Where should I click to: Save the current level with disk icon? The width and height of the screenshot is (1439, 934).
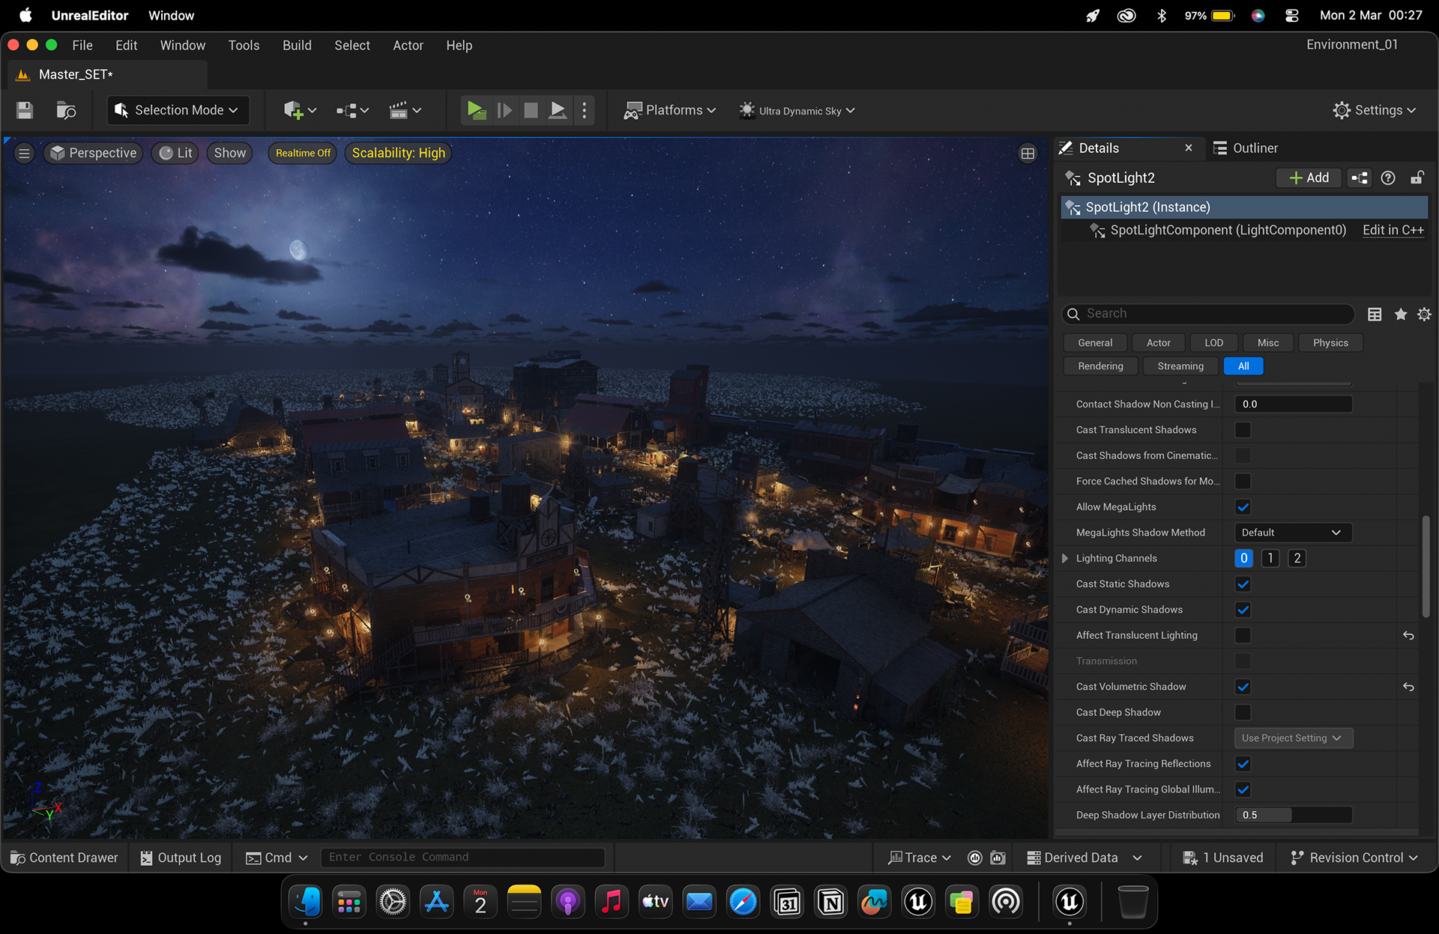tap(25, 110)
